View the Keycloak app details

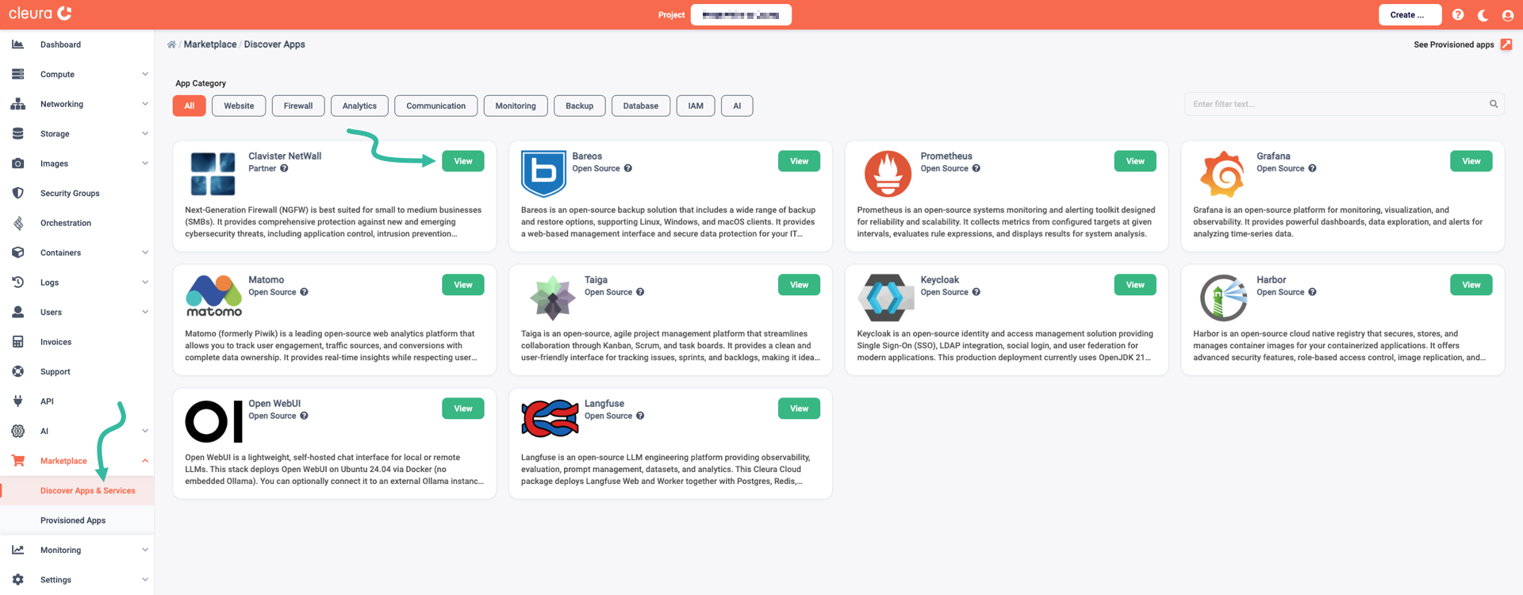[1135, 285]
